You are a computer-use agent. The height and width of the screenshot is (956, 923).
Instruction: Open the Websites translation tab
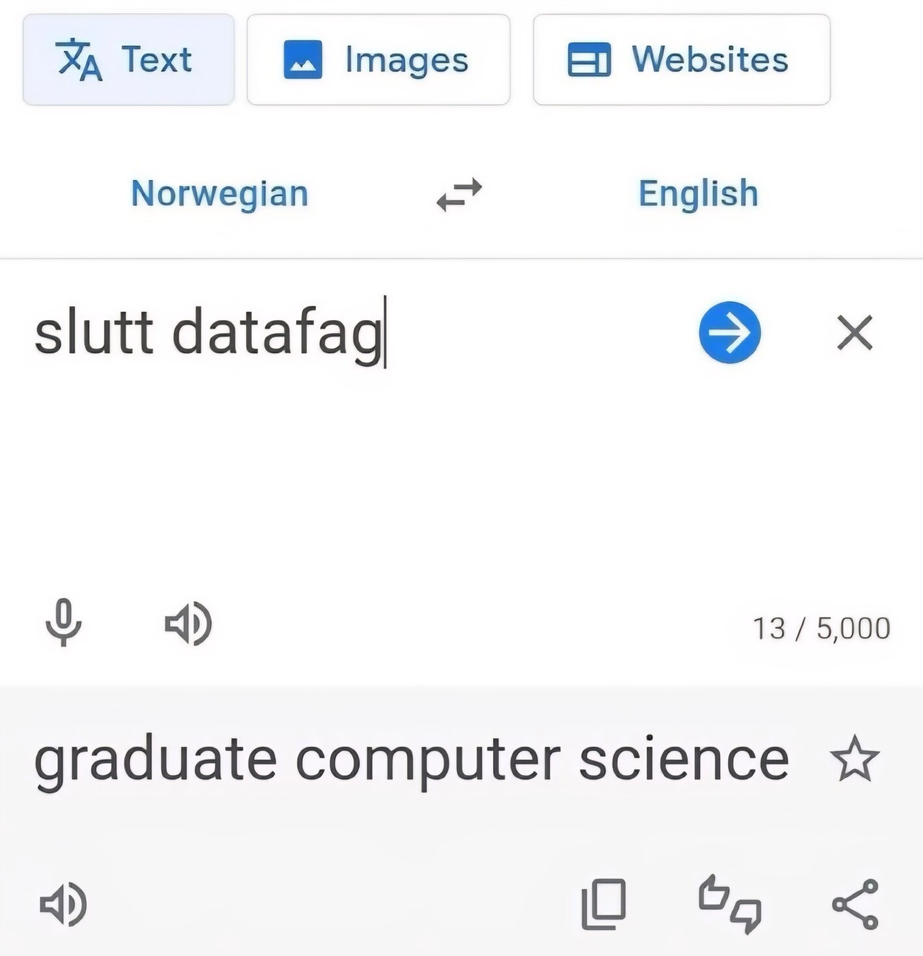pyautogui.click(x=681, y=60)
